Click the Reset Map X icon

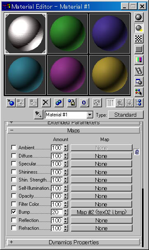(x=46, y=103)
